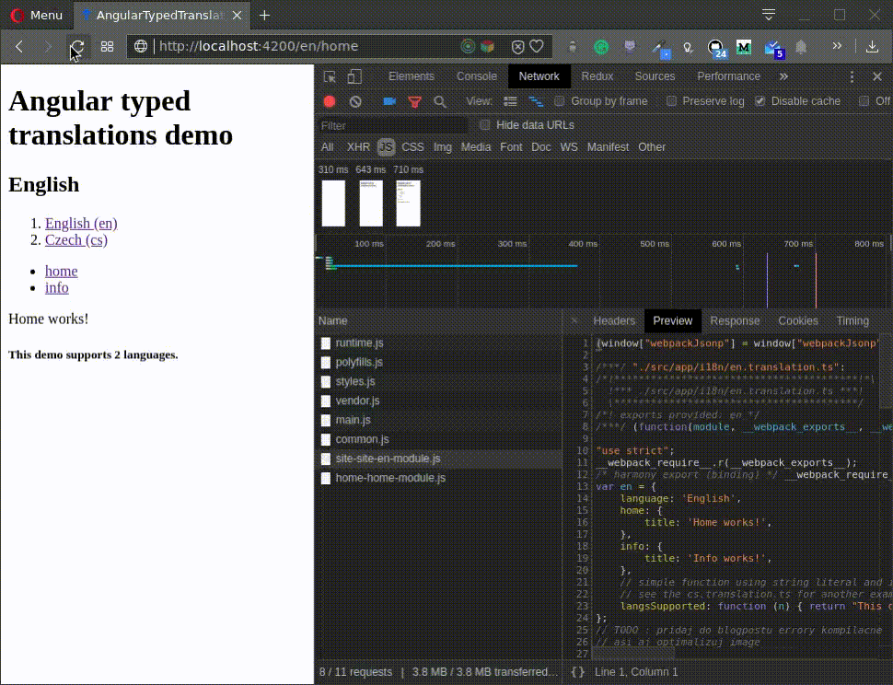Toggle the device toolbar icon
Viewport: 893px width, 685px height.
pyautogui.click(x=354, y=76)
